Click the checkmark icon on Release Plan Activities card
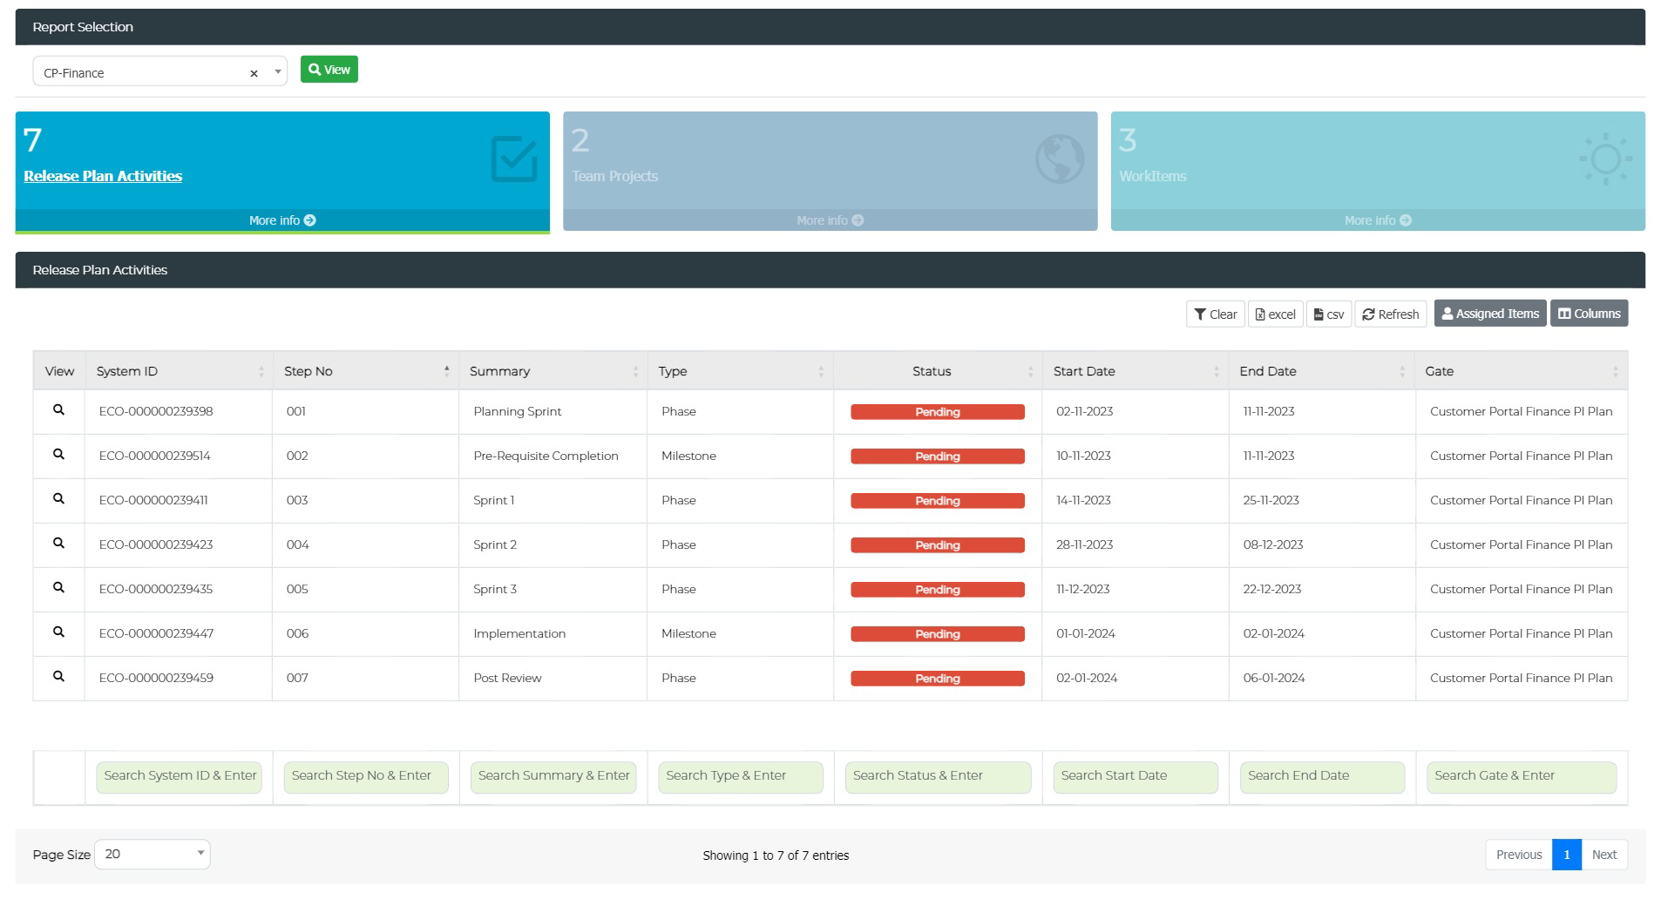 click(514, 159)
